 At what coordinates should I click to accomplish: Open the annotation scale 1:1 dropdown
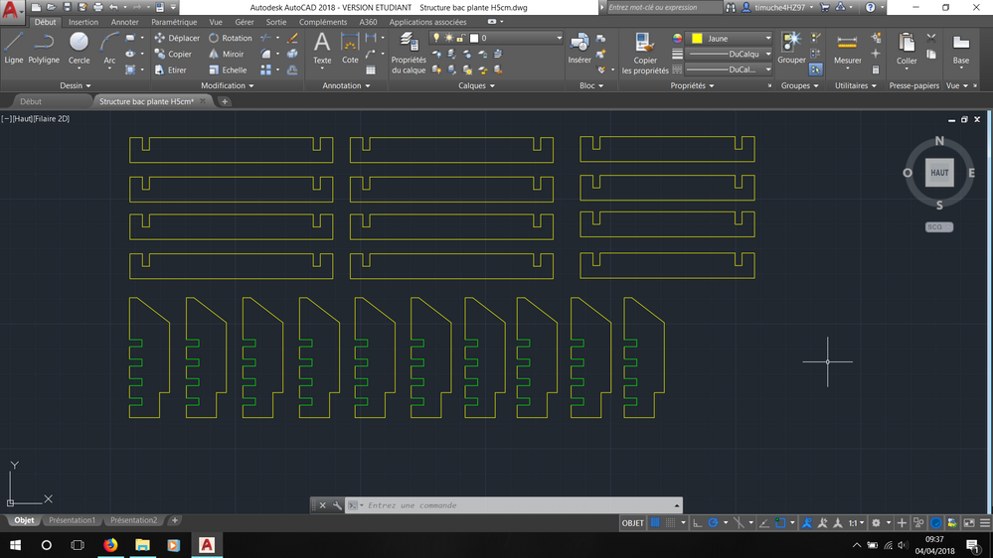(x=856, y=522)
